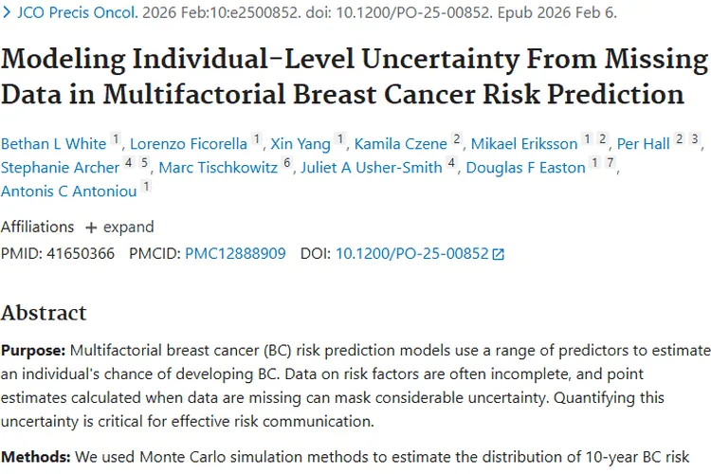Open author Xin Yang
This screenshot has width=711, height=474.
301,144
